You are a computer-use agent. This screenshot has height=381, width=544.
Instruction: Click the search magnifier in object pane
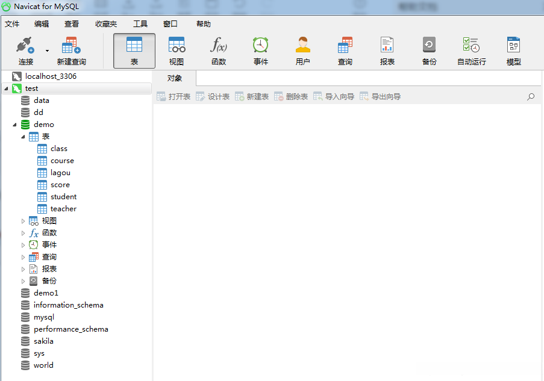click(x=531, y=97)
